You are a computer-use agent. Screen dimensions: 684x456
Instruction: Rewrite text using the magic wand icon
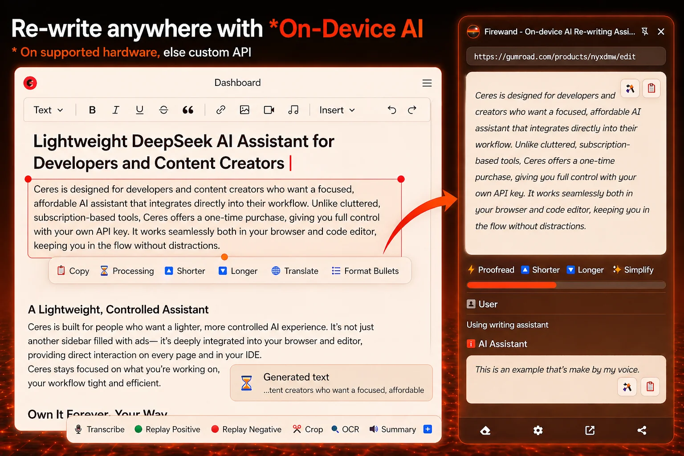[x=630, y=88]
